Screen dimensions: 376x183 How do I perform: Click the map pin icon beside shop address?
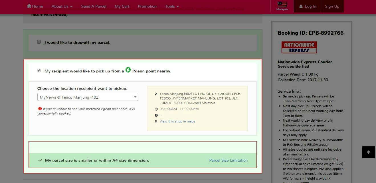click(156, 94)
